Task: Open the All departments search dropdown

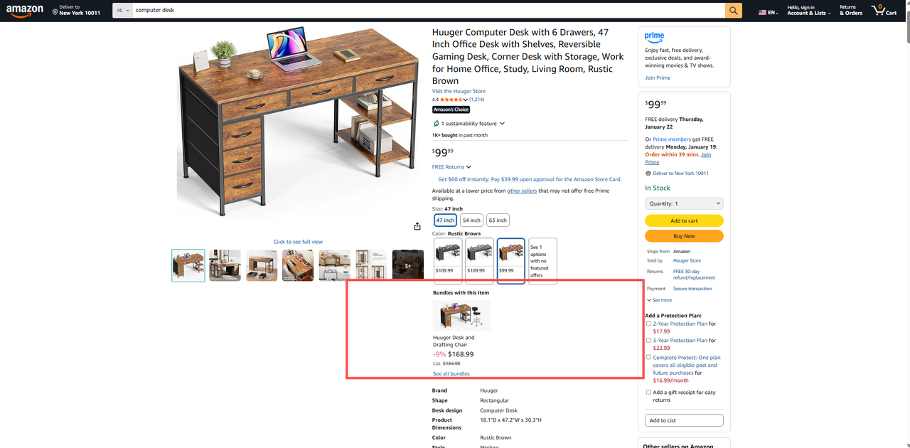Action: tap(123, 11)
